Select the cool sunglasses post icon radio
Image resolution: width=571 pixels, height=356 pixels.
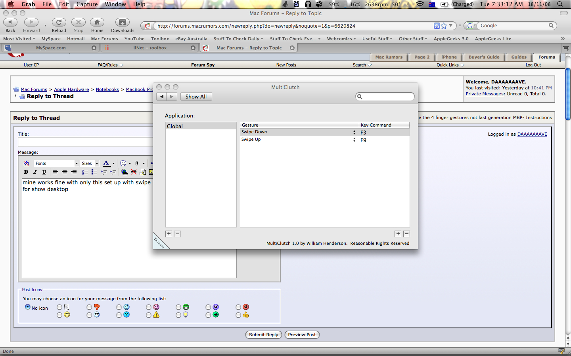pyautogui.click(x=89, y=315)
